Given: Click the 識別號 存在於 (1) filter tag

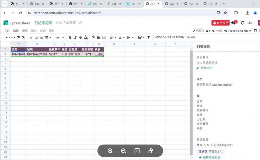Looking at the screenshot, I should pyautogui.click(x=211, y=151).
